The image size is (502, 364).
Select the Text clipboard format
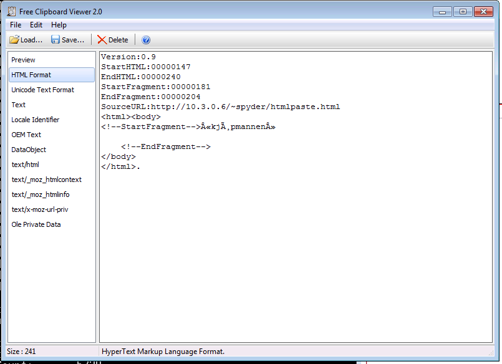pos(19,105)
